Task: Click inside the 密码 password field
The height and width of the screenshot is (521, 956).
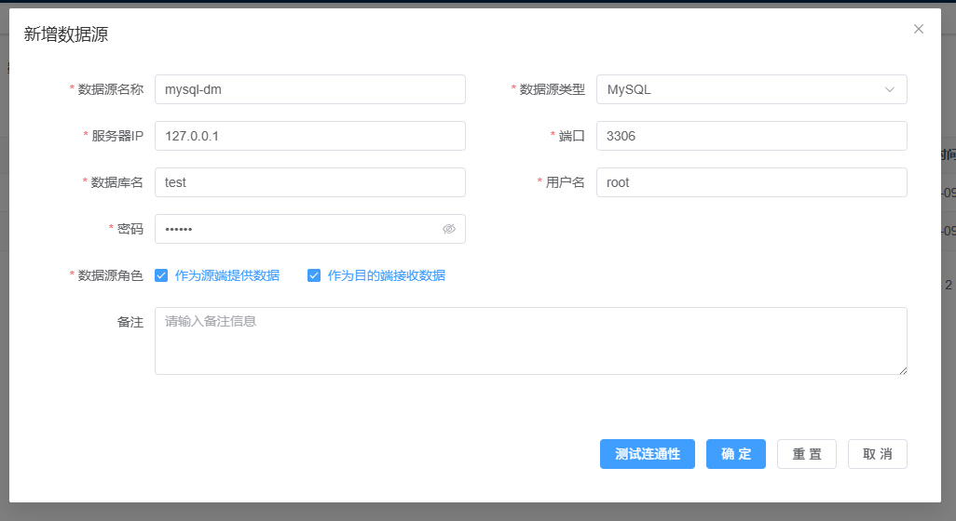Action: [296, 229]
